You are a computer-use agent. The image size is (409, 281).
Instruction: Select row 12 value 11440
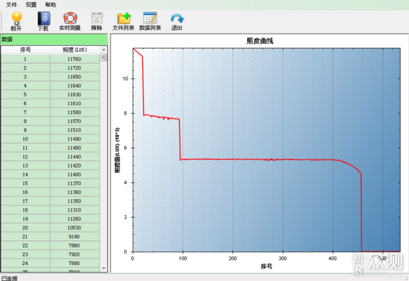click(x=74, y=157)
